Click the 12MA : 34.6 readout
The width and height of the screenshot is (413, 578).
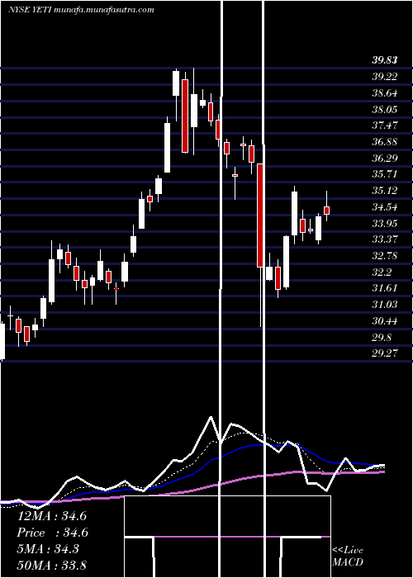pyautogui.click(x=51, y=516)
